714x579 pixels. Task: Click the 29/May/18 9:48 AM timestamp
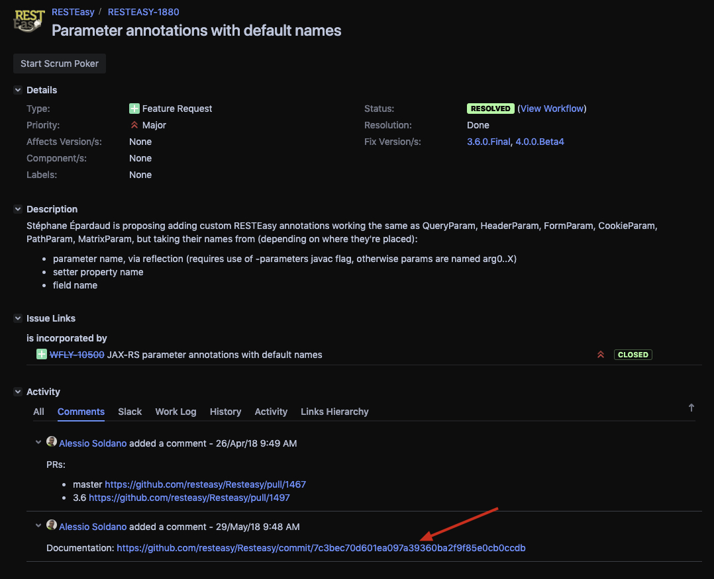[258, 527]
